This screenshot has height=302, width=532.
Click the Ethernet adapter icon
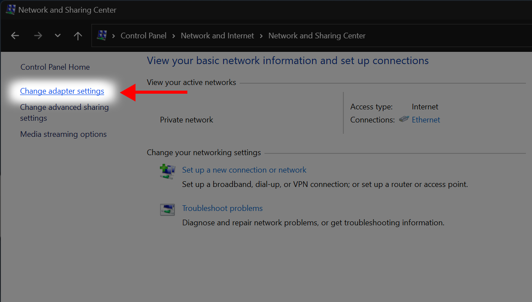(x=404, y=119)
